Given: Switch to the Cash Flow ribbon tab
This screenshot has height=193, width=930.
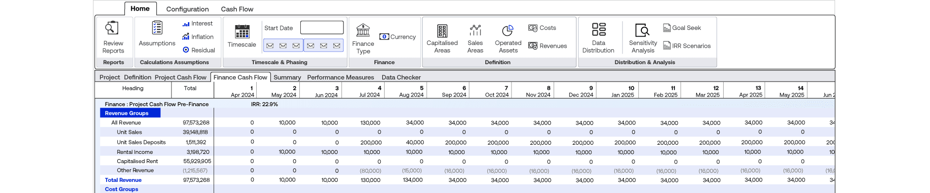Looking at the screenshot, I should (x=237, y=9).
